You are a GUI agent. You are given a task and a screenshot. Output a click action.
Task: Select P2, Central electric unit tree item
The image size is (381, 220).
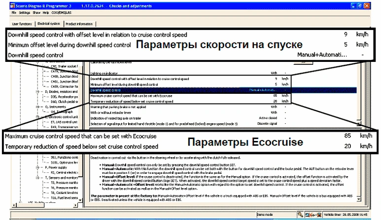(64, 172)
